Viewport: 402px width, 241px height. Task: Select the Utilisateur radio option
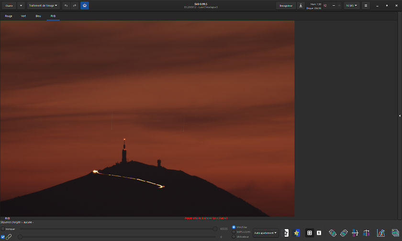[234, 237]
